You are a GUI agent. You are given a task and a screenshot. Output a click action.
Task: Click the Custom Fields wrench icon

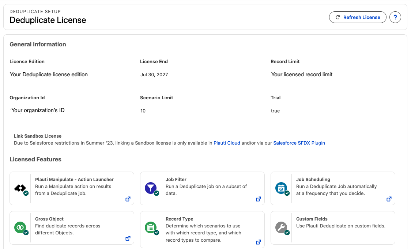tap(281, 227)
